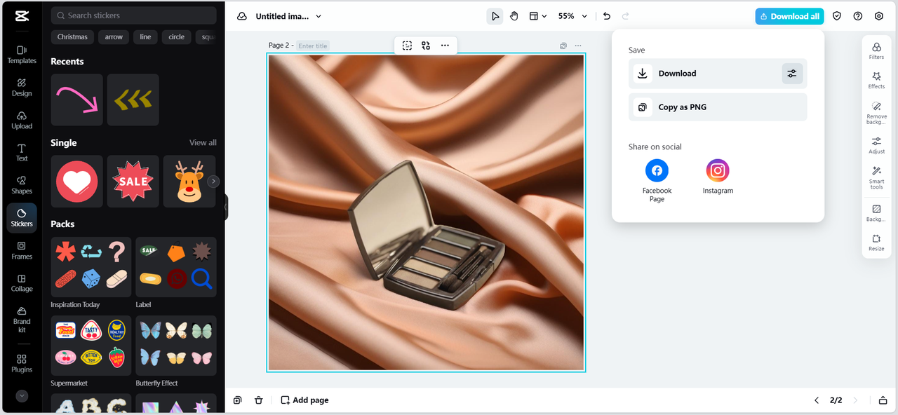Share to Instagram
Screen dimensions: 898x415
[x=718, y=176]
